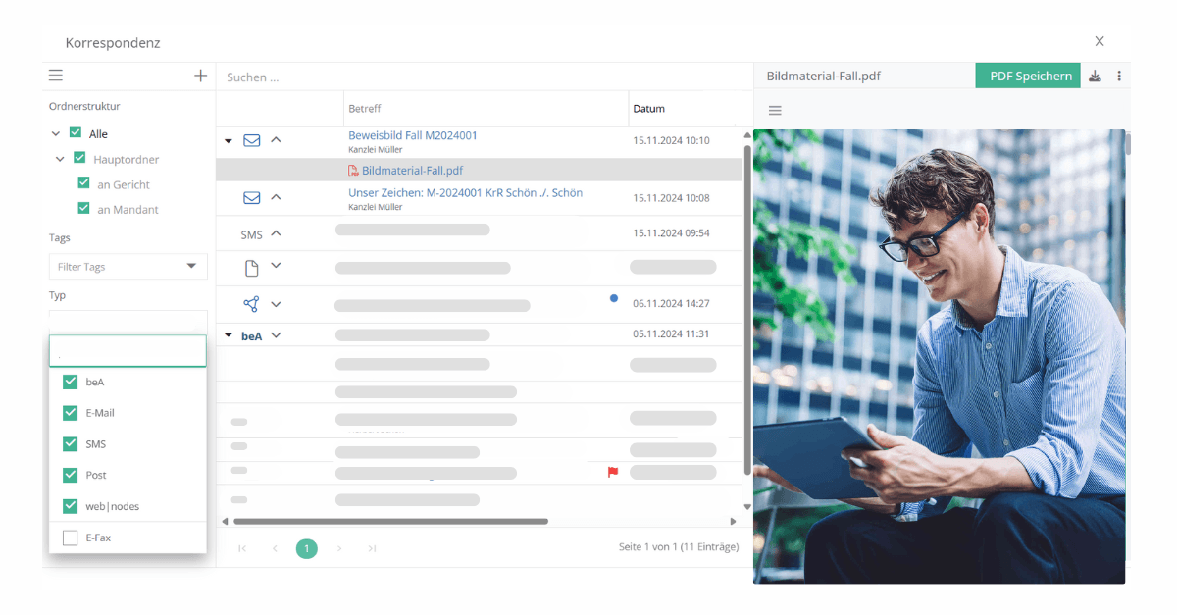Select the envelope icon of the Beweisbild email
Viewport: 1177px width, 615px height.
pos(252,140)
